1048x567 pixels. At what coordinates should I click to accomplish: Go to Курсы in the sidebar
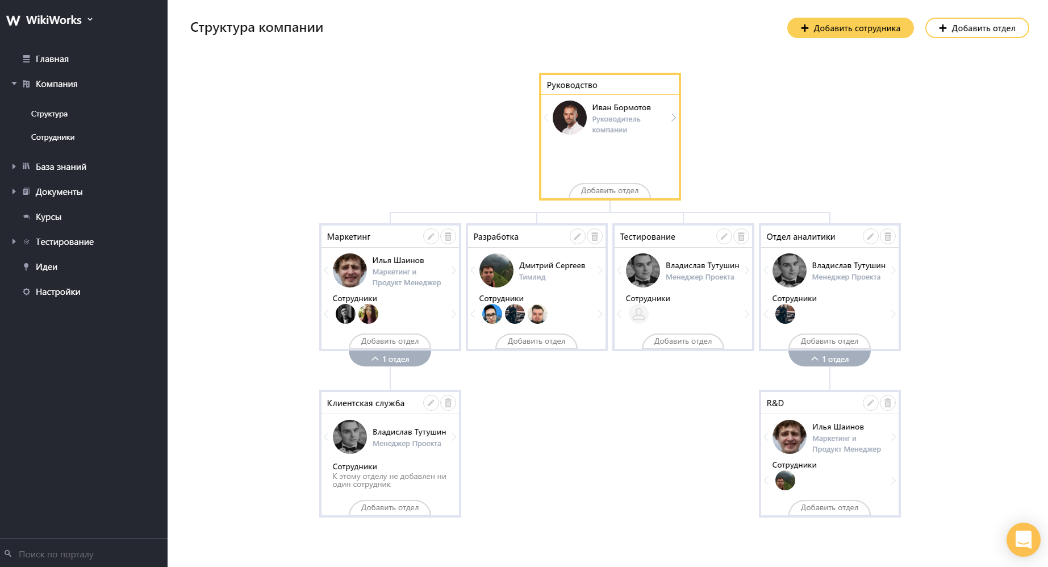click(x=48, y=216)
